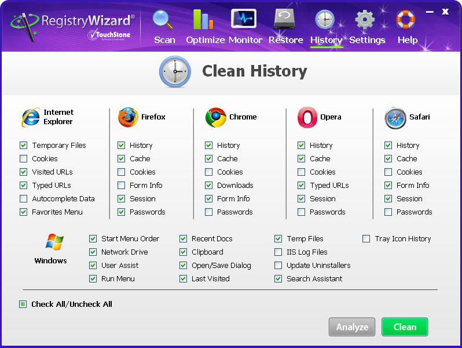Viewport: 462px width, 348px height.
Task: Click the 'Visited URLs' label text
Action: [x=52, y=172]
